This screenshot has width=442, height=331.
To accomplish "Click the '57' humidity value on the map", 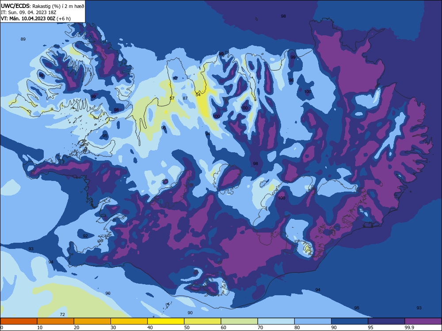I will (172, 98).
